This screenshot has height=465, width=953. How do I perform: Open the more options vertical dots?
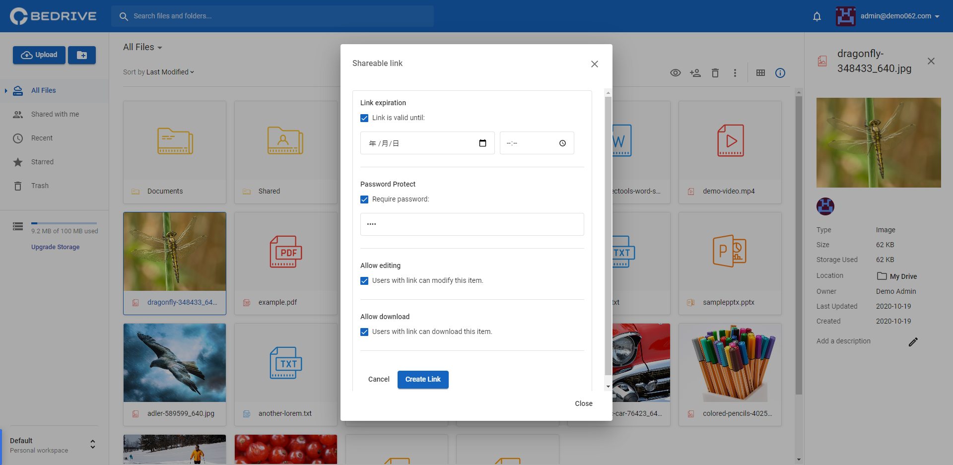[735, 73]
